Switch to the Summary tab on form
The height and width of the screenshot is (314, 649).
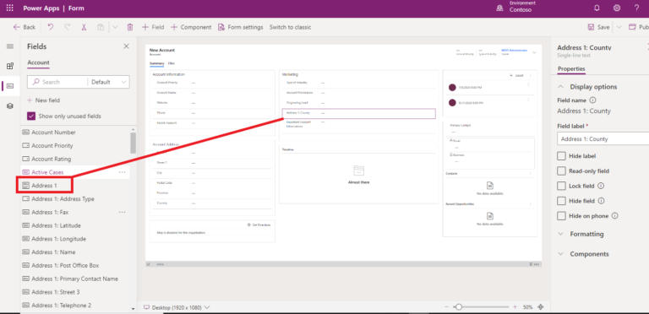(x=157, y=63)
